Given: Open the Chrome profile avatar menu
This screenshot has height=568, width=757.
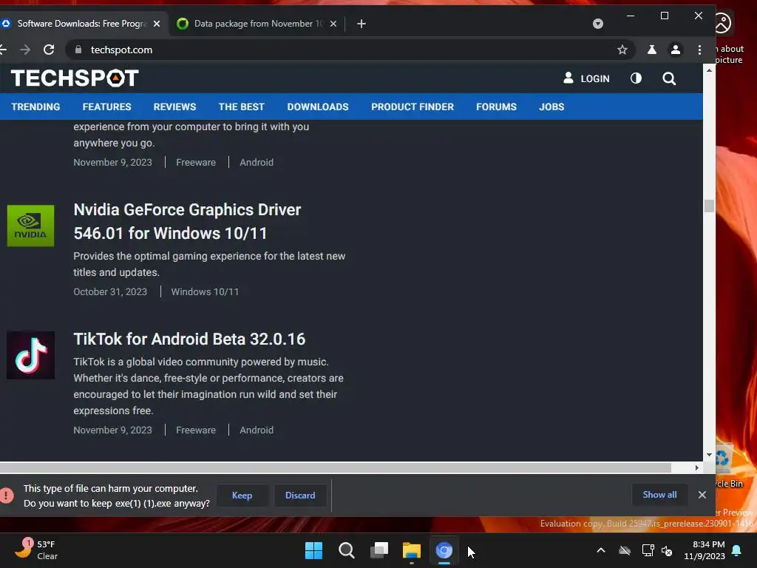Looking at the screenshot, I should click(676, 50).
